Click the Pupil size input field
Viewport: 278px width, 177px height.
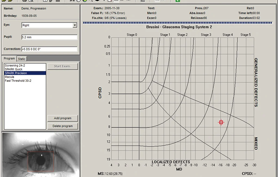coord(49,37)
